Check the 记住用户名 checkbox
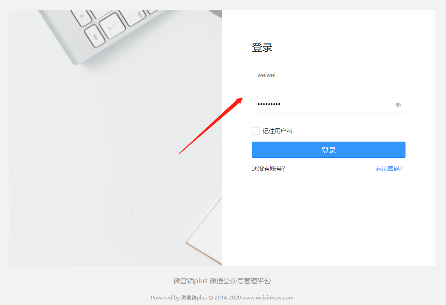The height and width of the screenshot is (305, 446). (x=256, y=131)
